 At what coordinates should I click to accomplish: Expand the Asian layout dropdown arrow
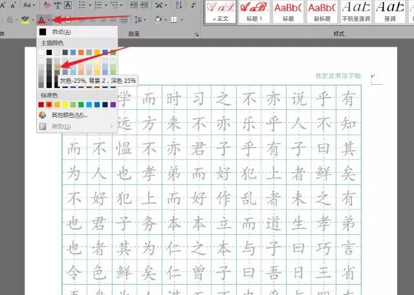tap(167, 5)
